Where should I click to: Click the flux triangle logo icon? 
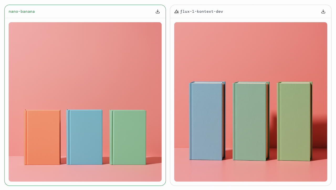tap(176, 12)
